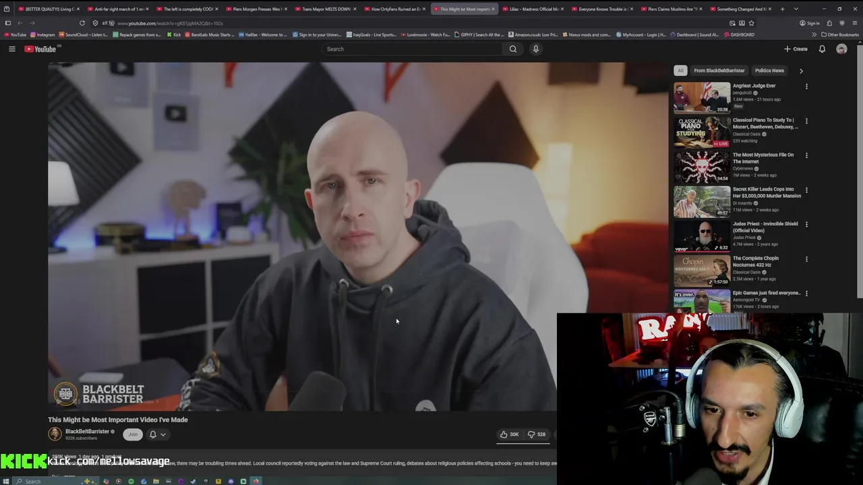Open options for the Judas Priest video

pos(806,224)
